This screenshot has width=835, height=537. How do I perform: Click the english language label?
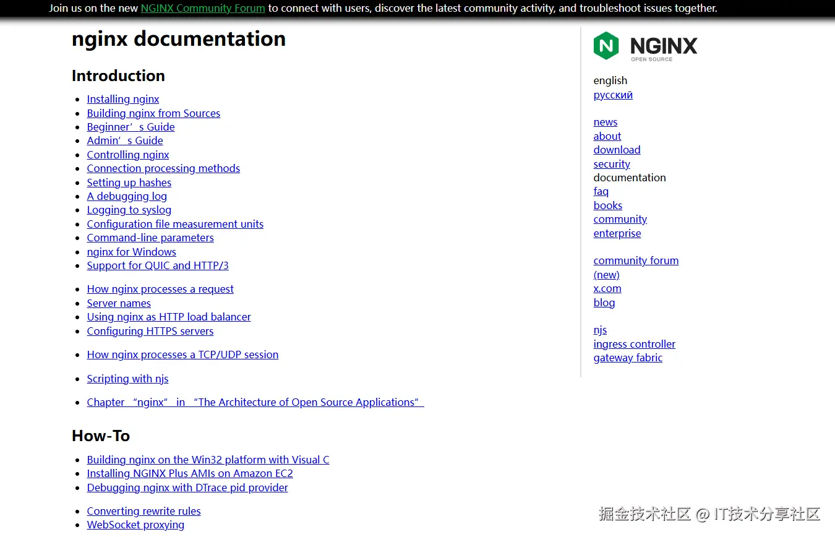click(610, 80)
